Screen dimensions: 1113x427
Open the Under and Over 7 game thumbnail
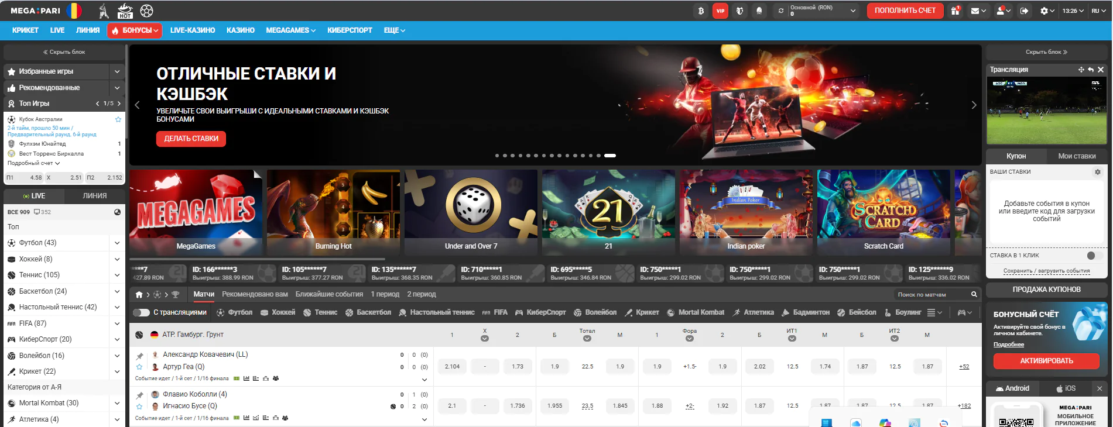pos(471,212)
